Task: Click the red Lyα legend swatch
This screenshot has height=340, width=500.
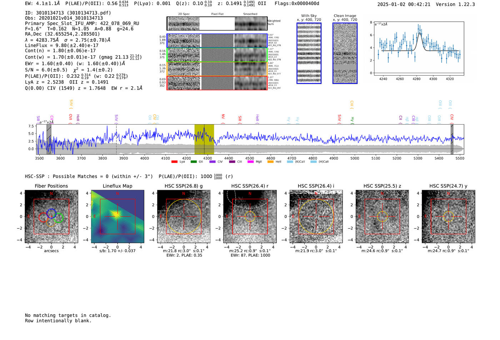Action: [174, 162]
